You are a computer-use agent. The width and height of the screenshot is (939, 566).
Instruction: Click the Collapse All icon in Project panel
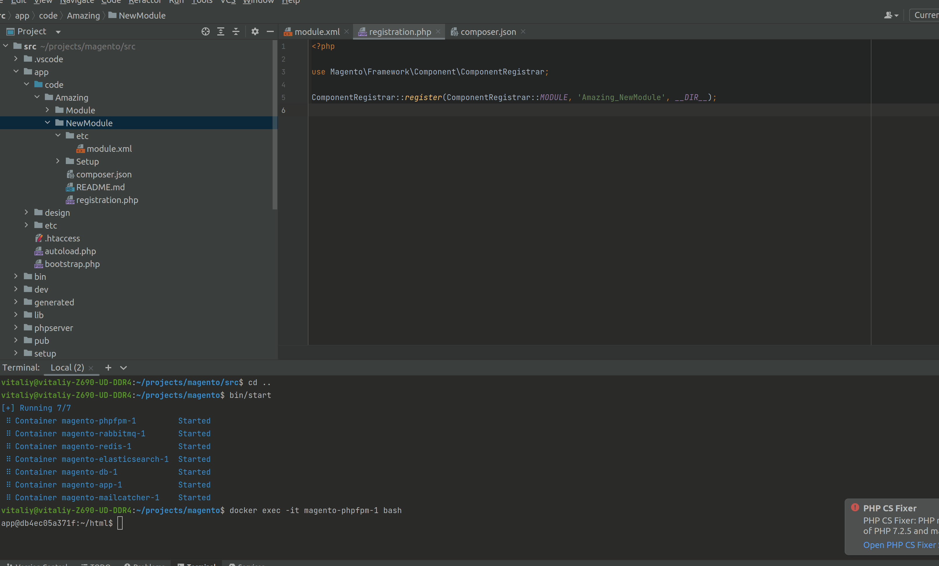pyautogui.click(x=236, y=32)
